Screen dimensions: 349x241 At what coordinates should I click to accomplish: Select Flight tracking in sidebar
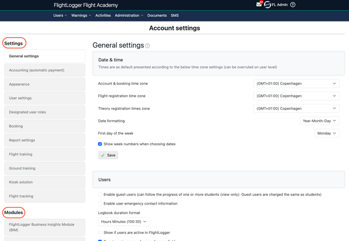click(x=45, y=196)
